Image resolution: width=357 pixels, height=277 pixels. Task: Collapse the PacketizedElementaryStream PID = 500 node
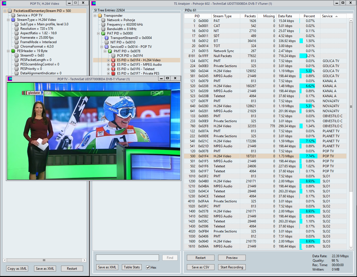pos(5,11)
